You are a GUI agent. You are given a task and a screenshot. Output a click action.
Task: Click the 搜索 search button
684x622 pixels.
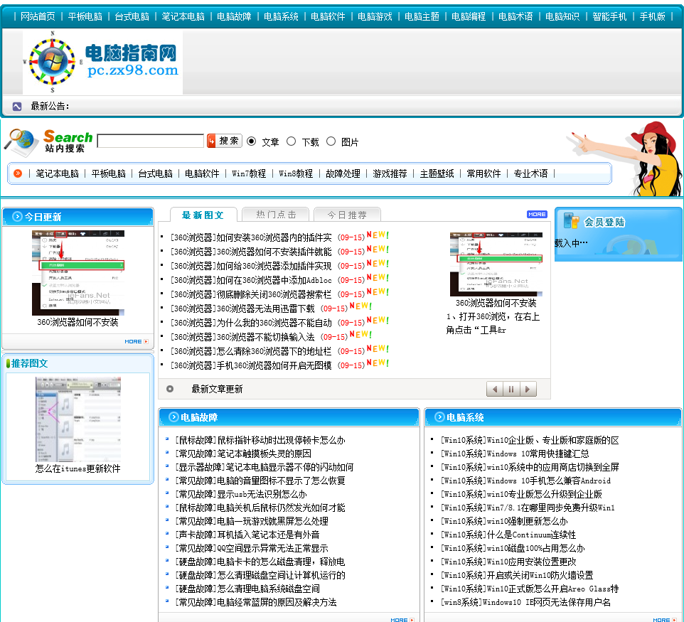pos(224,141)
